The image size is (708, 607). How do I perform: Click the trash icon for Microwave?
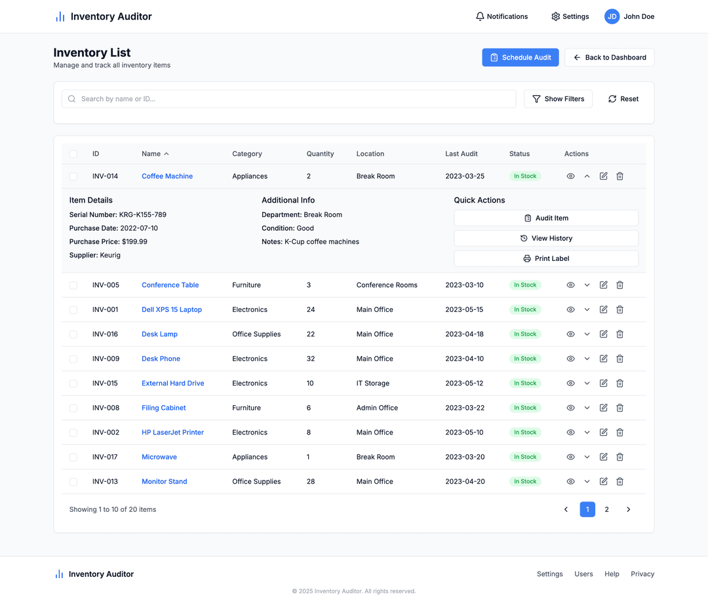pos(619,457)
